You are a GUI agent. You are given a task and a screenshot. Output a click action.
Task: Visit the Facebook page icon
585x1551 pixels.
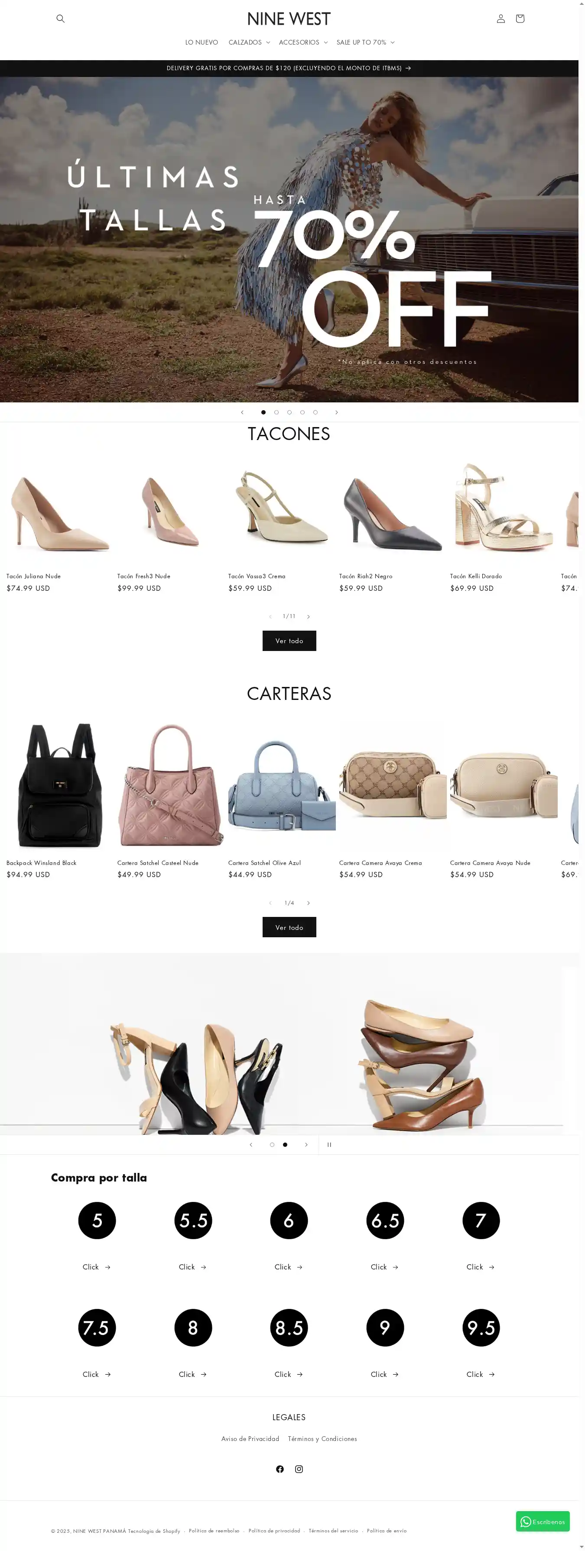tap(279, 1469)
